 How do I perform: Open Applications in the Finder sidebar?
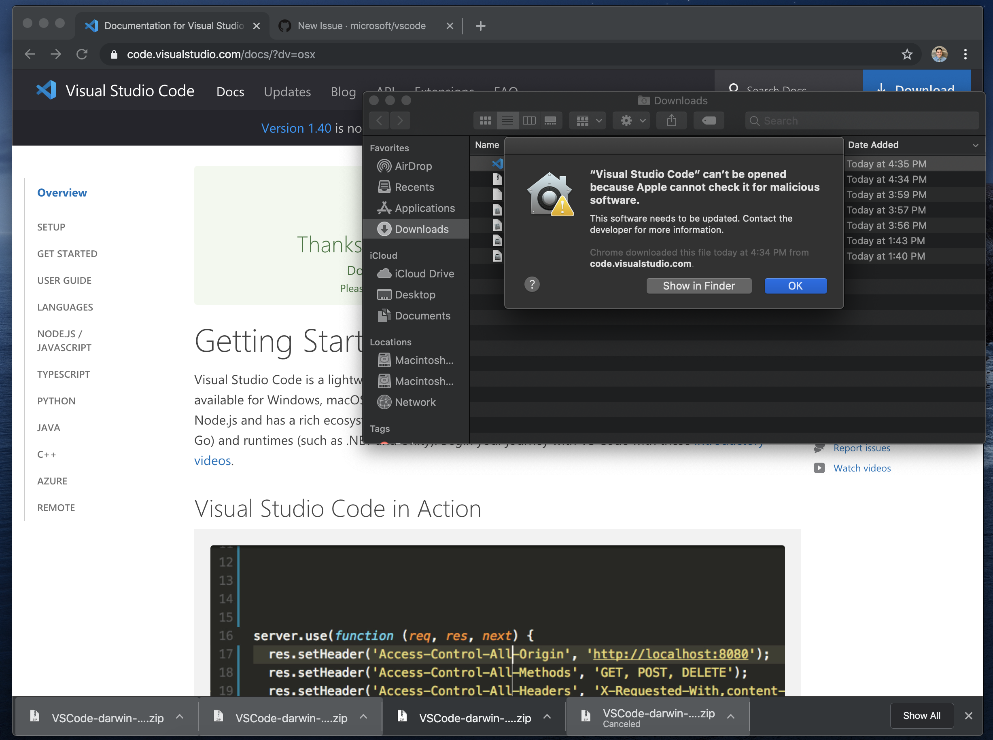click(x=424, y=208)
